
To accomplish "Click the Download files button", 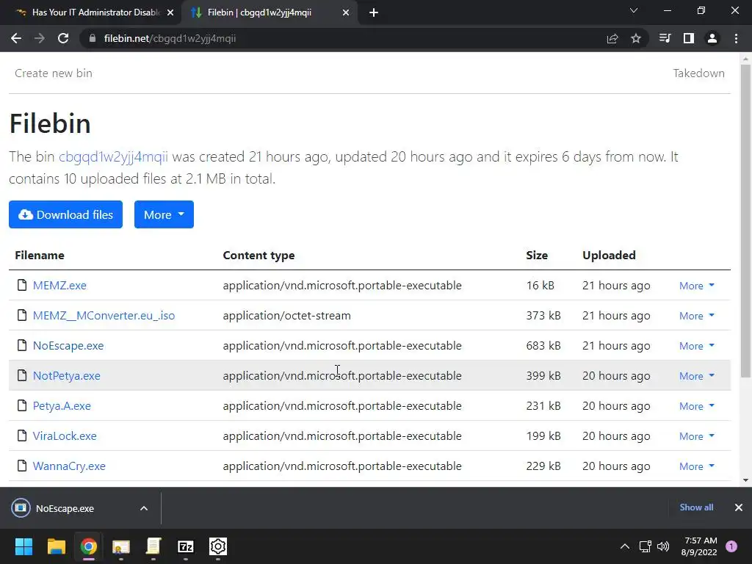I will 66,214.
